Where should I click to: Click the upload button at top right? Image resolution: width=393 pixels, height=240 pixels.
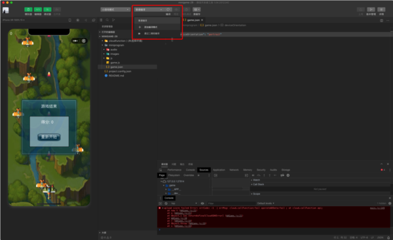(x=361, y=10)
